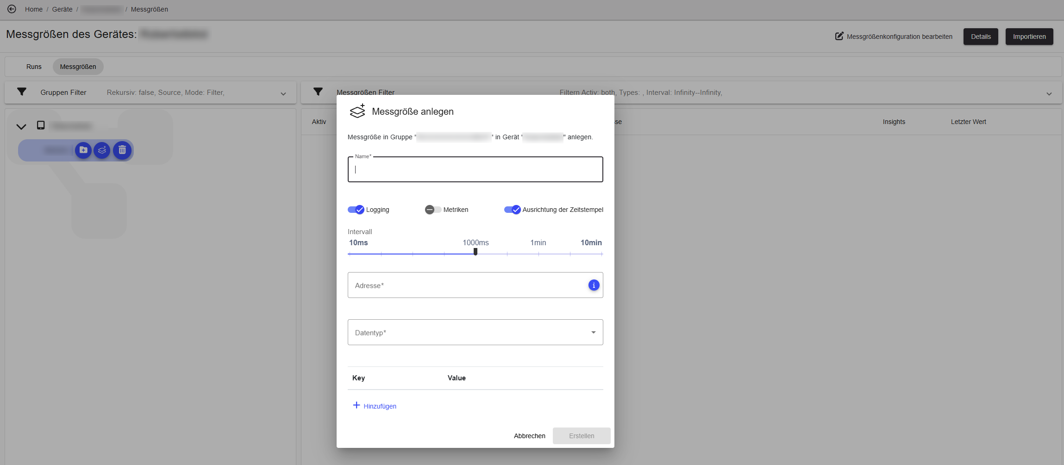Go to Home breadcrumb

[34, 9]
